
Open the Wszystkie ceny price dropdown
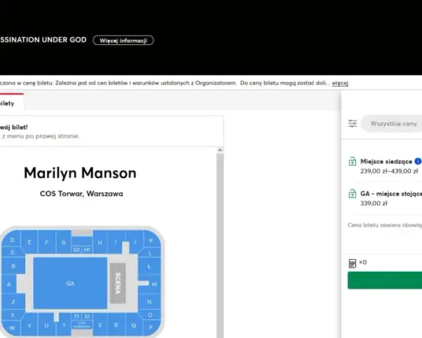pos(392,124)
